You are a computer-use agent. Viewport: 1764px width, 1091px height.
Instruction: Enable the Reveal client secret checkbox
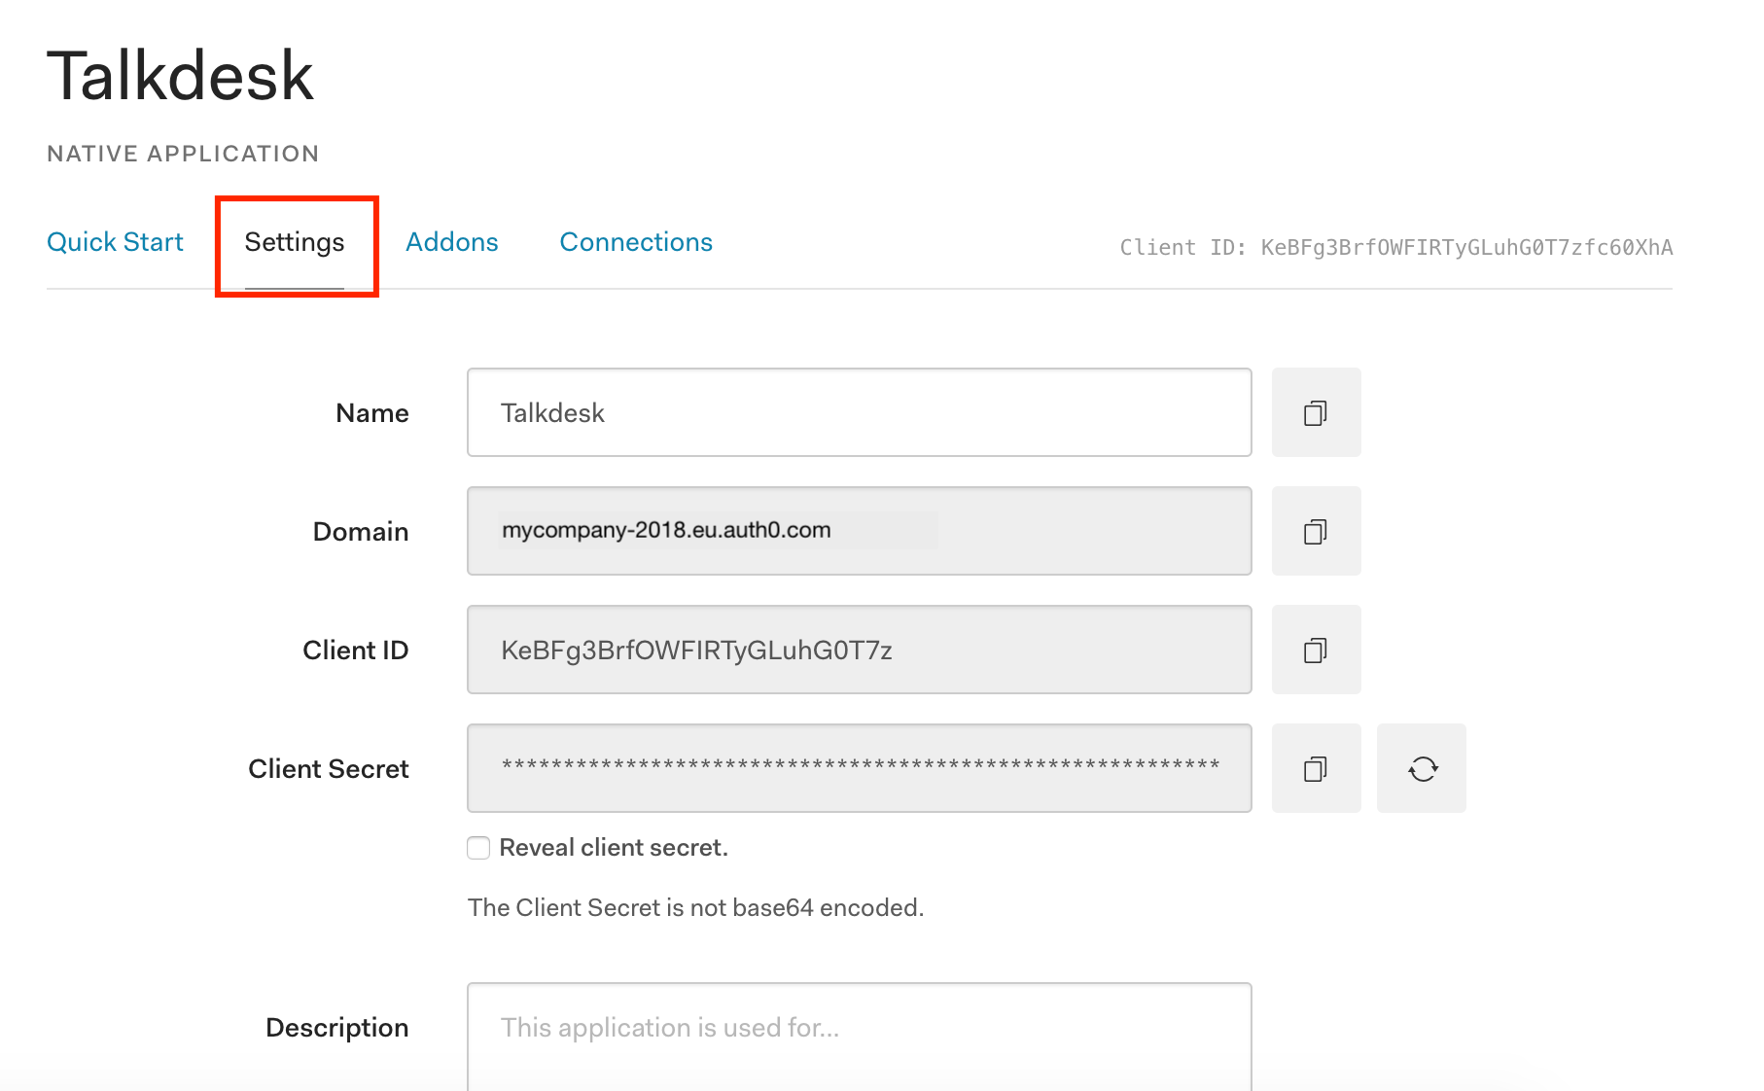(x=478, y=848)
